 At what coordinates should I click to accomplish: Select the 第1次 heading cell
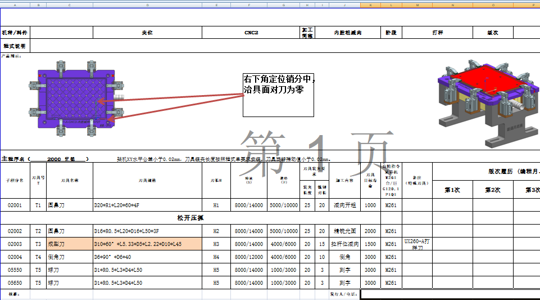pyautogui.click(x=452, y=190)
